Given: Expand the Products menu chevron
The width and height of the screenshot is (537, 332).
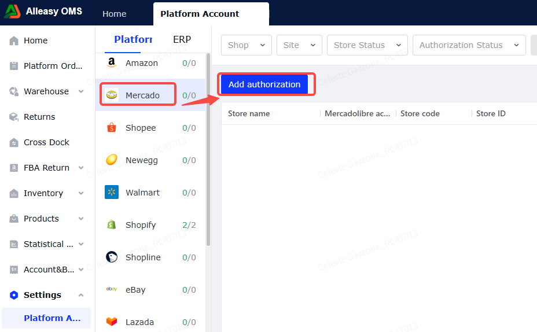Looking at the screenshot, I should (x=81, y=219).
